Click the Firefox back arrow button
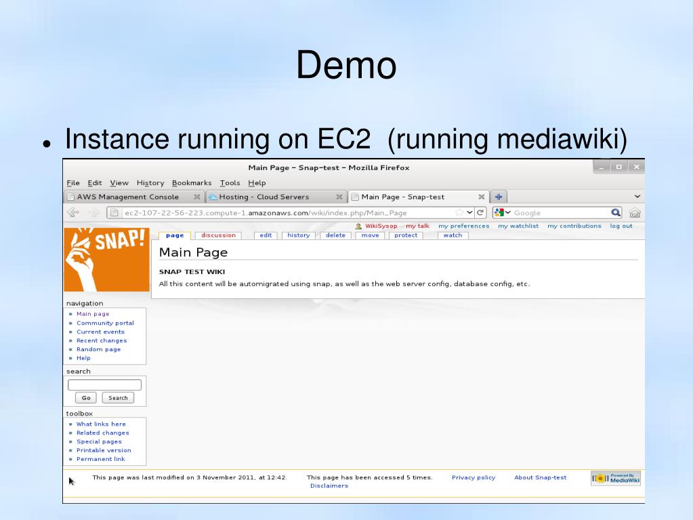The image size is (693, 520). (x=73, y=213)
